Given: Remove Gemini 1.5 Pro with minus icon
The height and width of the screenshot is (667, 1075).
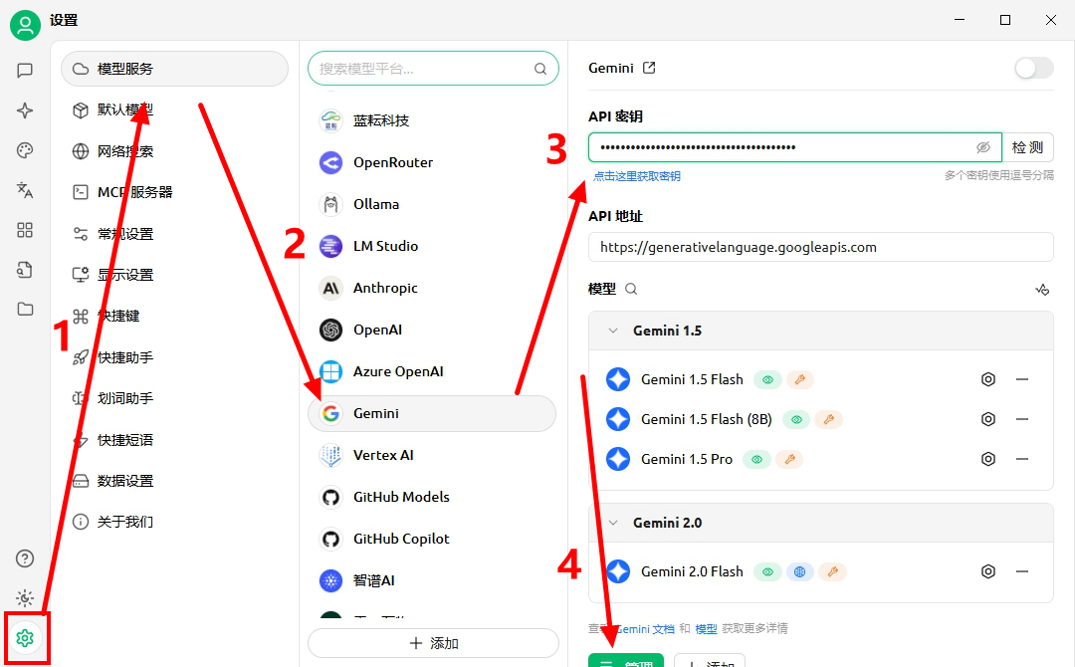Looking at the screenshot, I should coord(1022,459).
